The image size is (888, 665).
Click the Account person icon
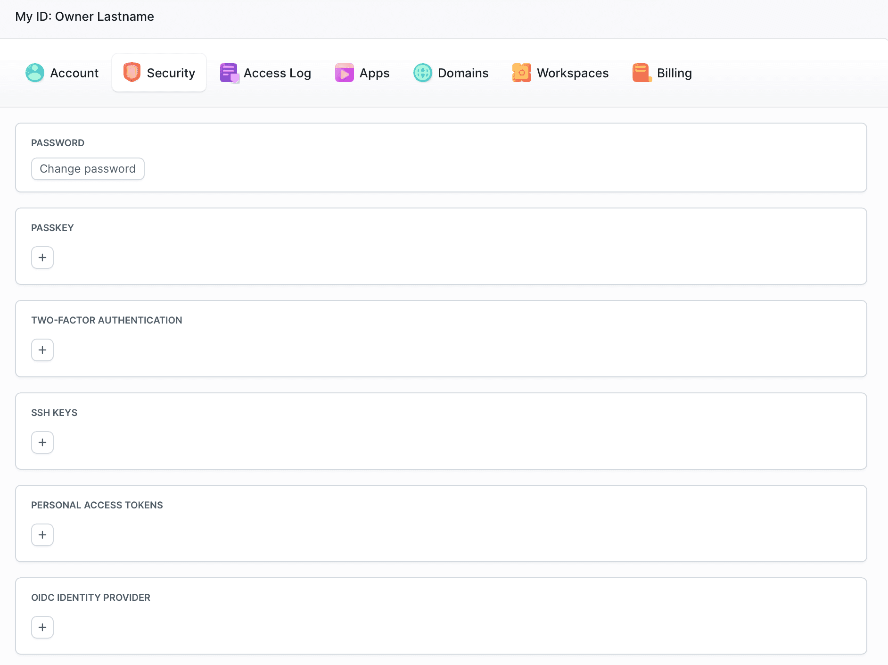pyautogui.click(x=35, y=73)
